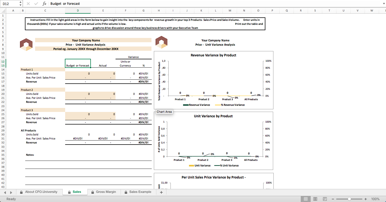Open the Sales Example sheet tab
This screenshot has width=386, height=202.
(x=138, y=192)
